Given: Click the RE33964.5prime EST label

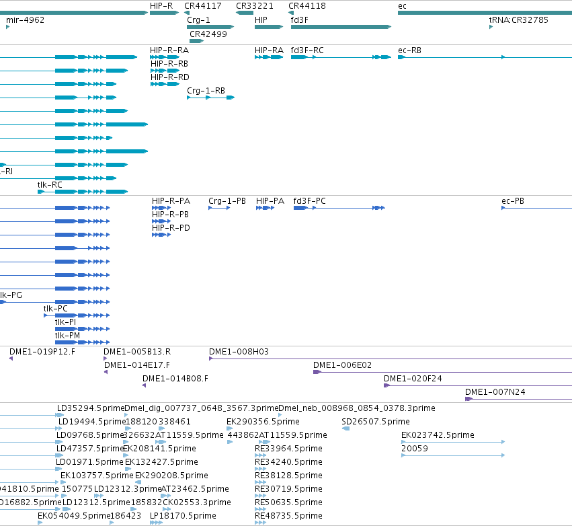Looking at the screenshot, I should (288, 449).
